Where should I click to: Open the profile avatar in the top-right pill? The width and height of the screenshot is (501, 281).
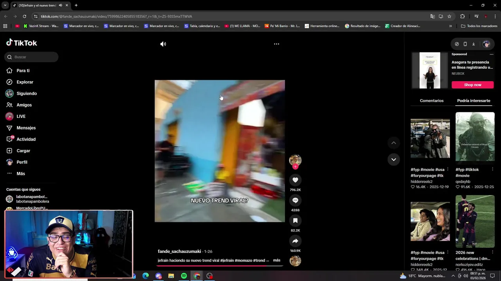(x=487, y=44)
